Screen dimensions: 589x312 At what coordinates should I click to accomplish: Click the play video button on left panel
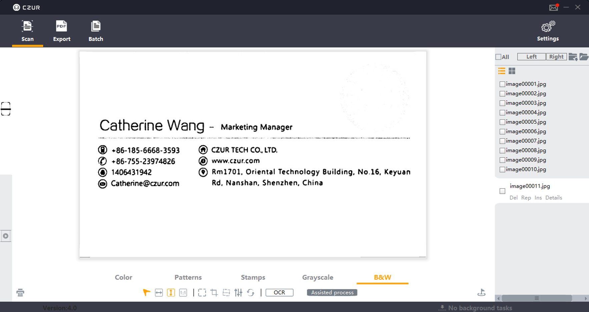point(6,236)
